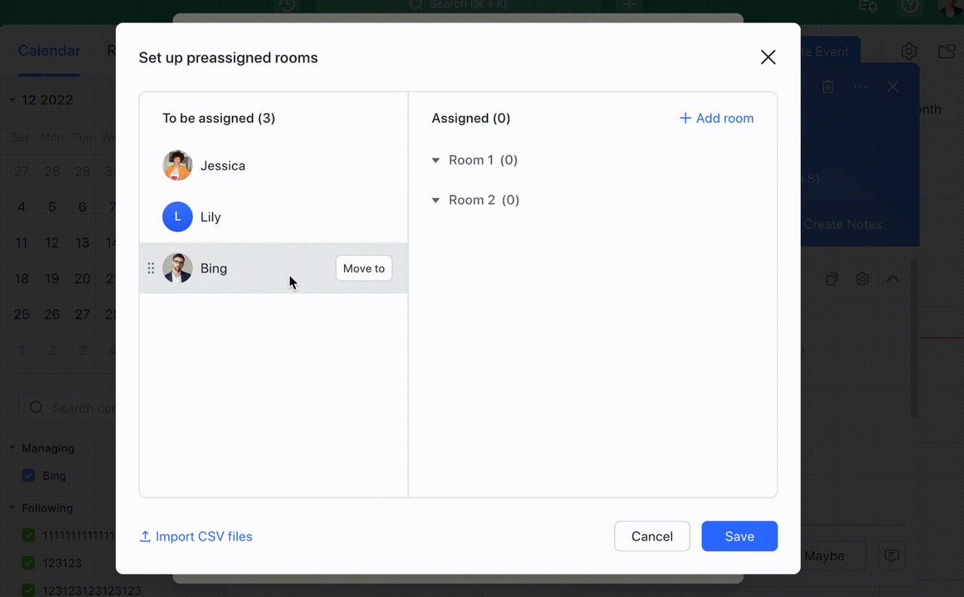Click the copy icon in event details
This screenshot has height=597, width=964.
pyautogui.click(x=831, y=279)
